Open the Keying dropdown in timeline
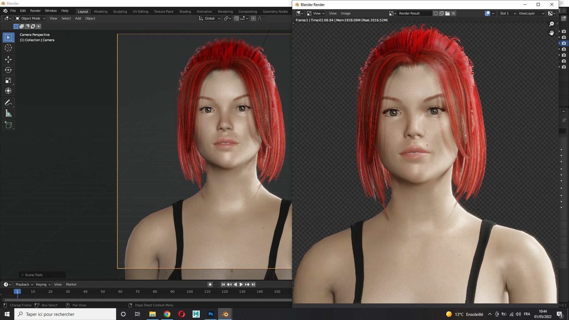The height and width of the screenshot is (320, 569). [43, 284]
